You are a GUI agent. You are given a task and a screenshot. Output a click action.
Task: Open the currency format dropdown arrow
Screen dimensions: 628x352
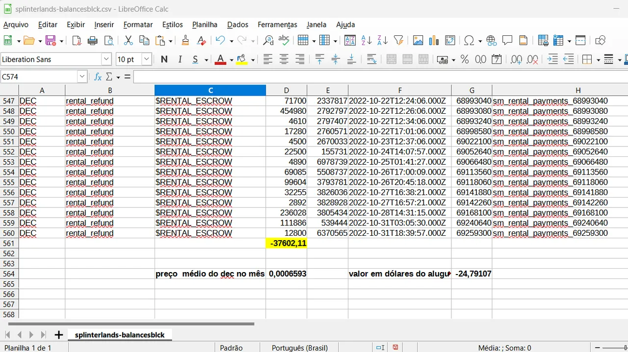(453, 60)
